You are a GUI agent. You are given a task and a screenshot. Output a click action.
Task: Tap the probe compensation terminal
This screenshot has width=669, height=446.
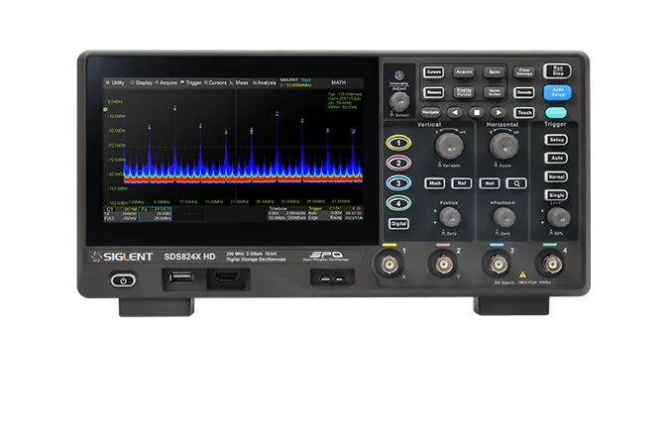332,279
